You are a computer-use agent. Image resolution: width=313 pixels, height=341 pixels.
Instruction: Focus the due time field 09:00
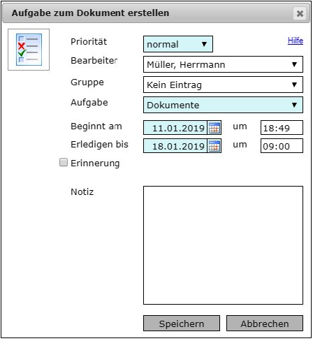tap(282, 146)
